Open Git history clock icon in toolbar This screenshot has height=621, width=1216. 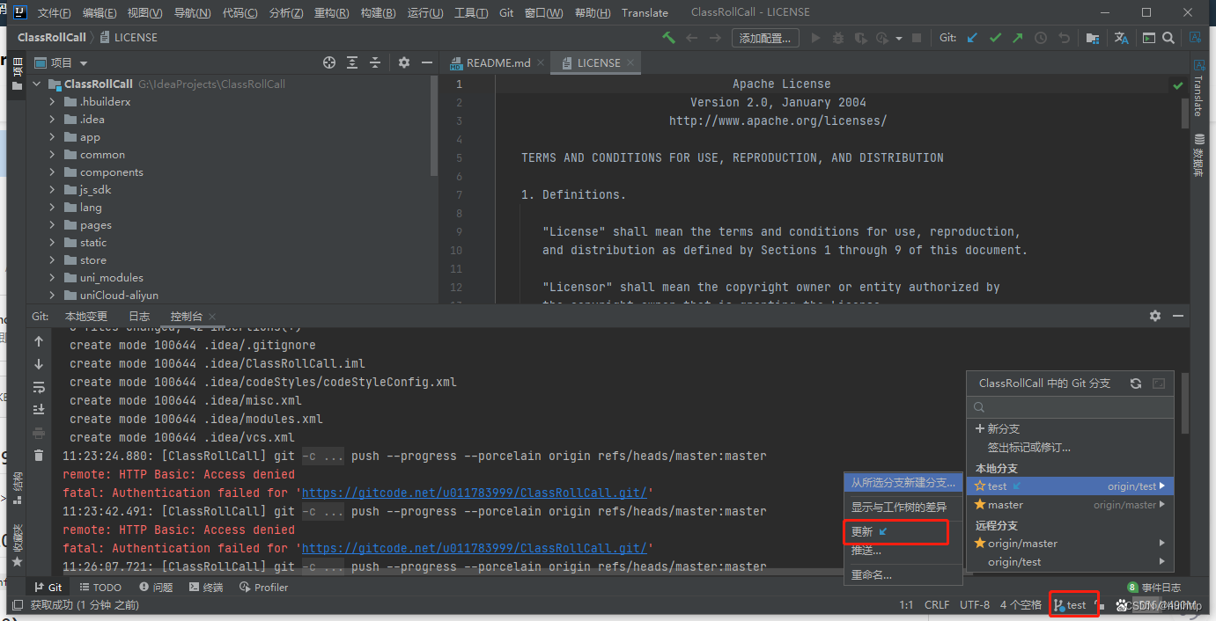tap(1041, 38)
